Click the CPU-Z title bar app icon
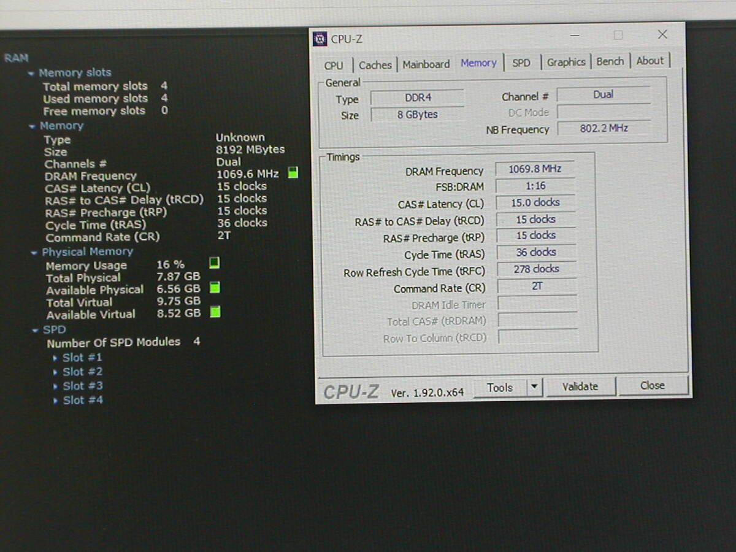 coord(320,39)
